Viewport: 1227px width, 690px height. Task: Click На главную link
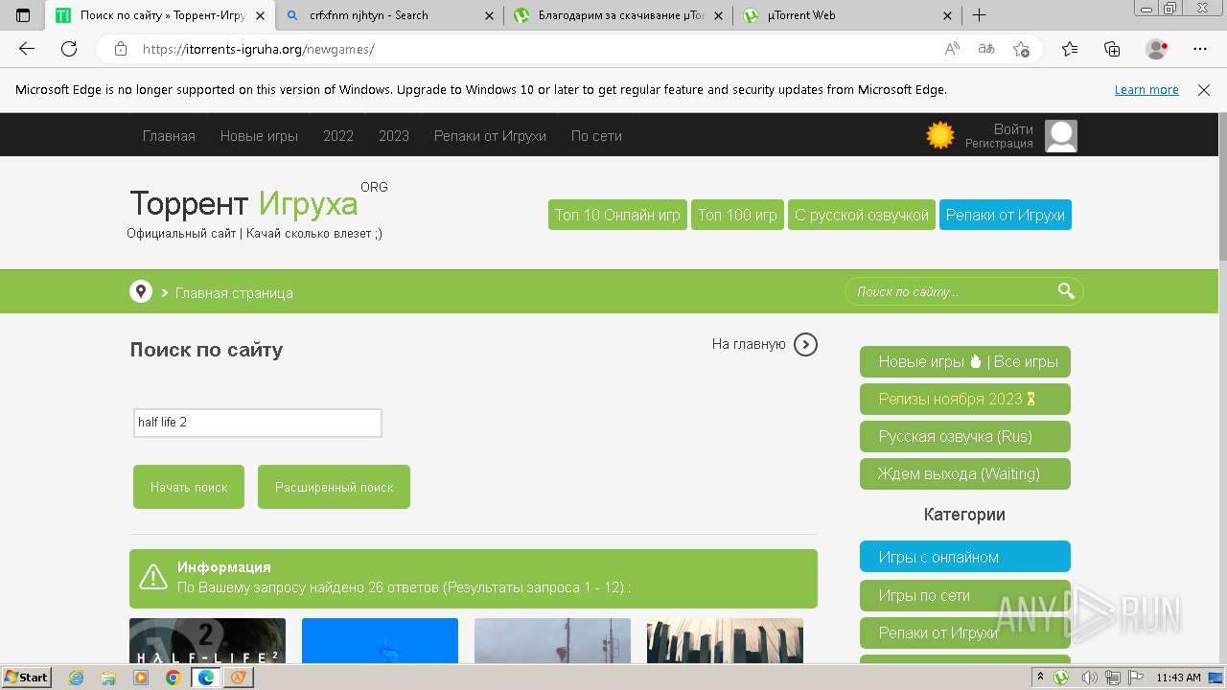click(749, 344)
